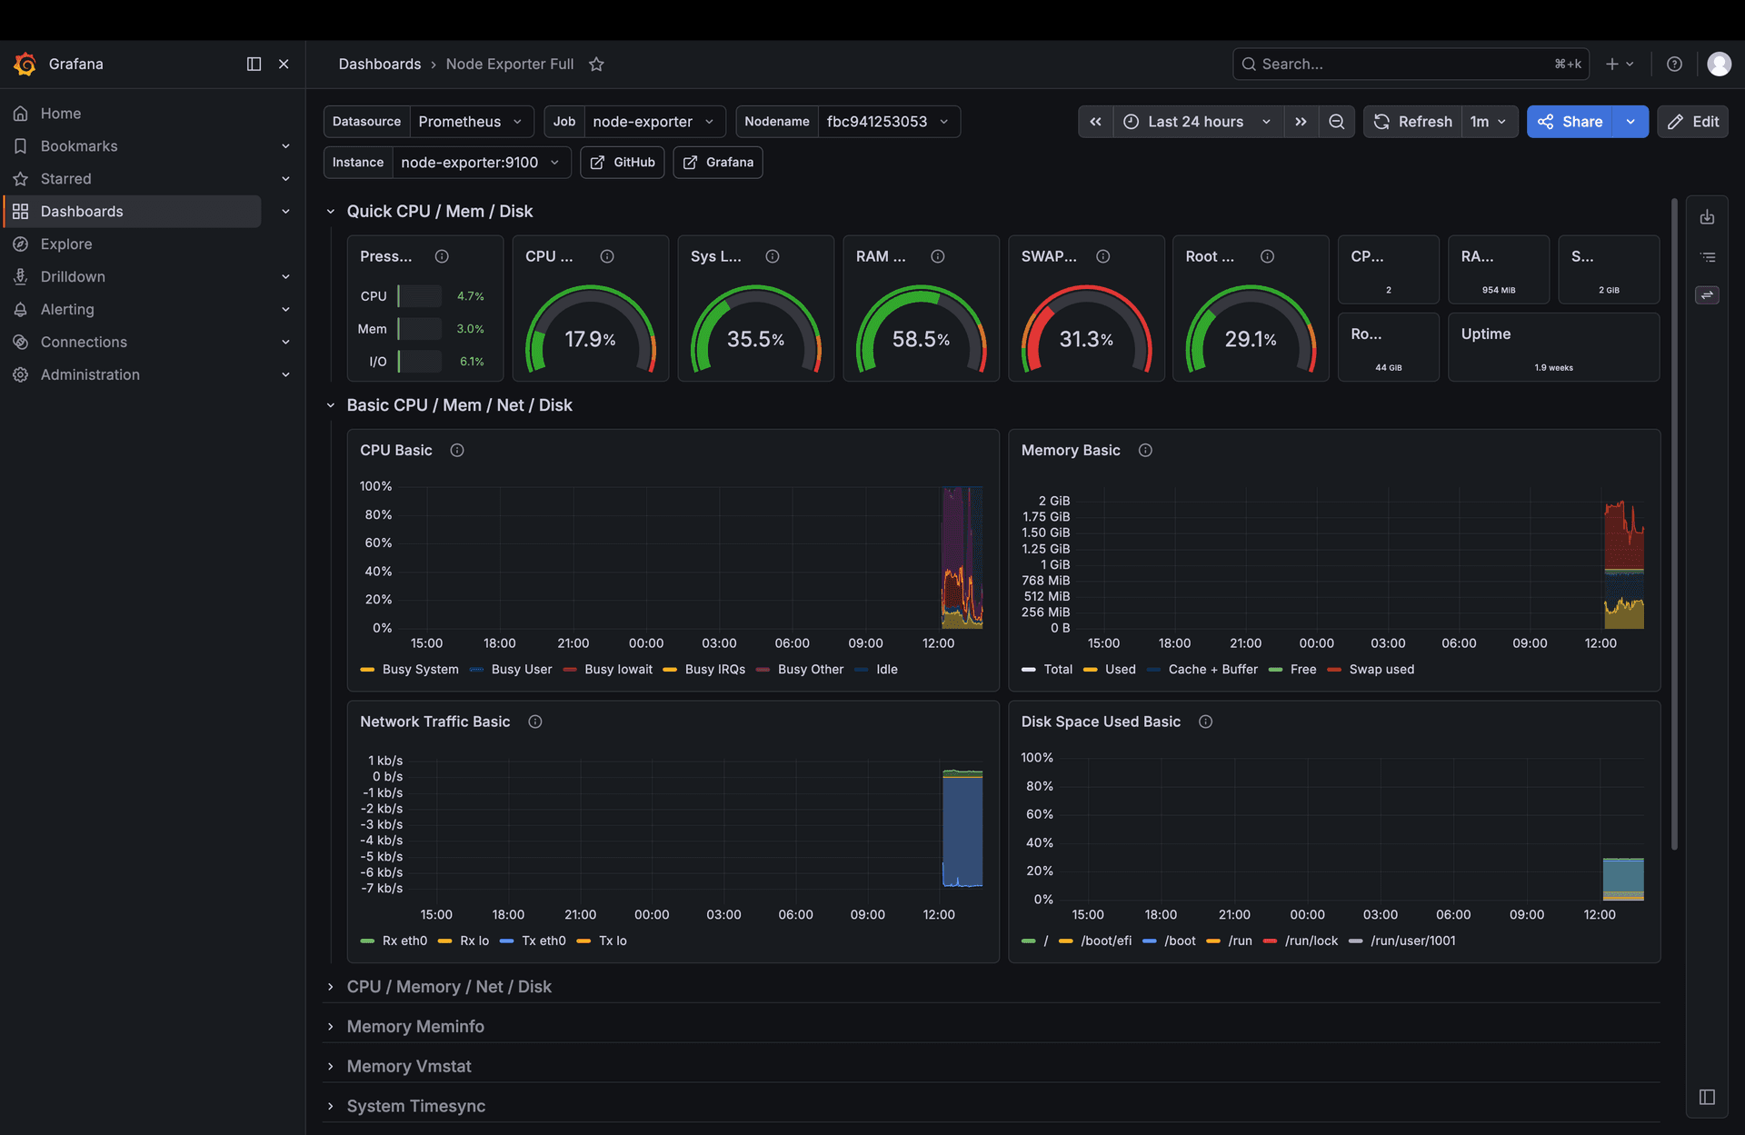
Task: Expand the Drilldown section chevron
Action: coord(285,277)
